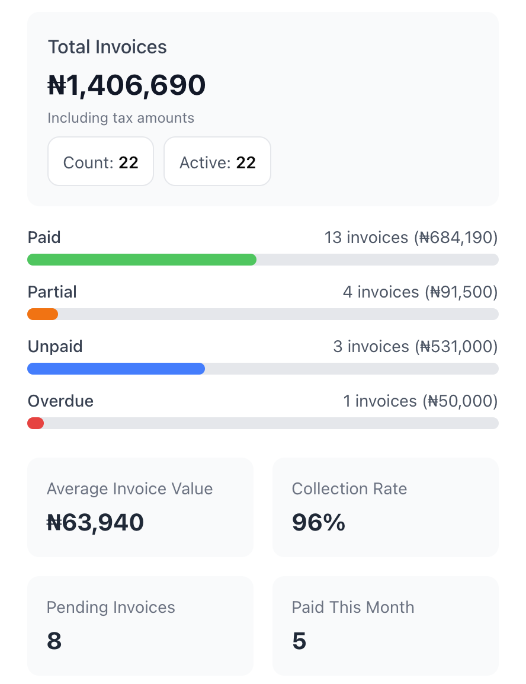Click the ₦1,406,690 total amount
The image size is (526, 684).
click(x=126, y=85)
